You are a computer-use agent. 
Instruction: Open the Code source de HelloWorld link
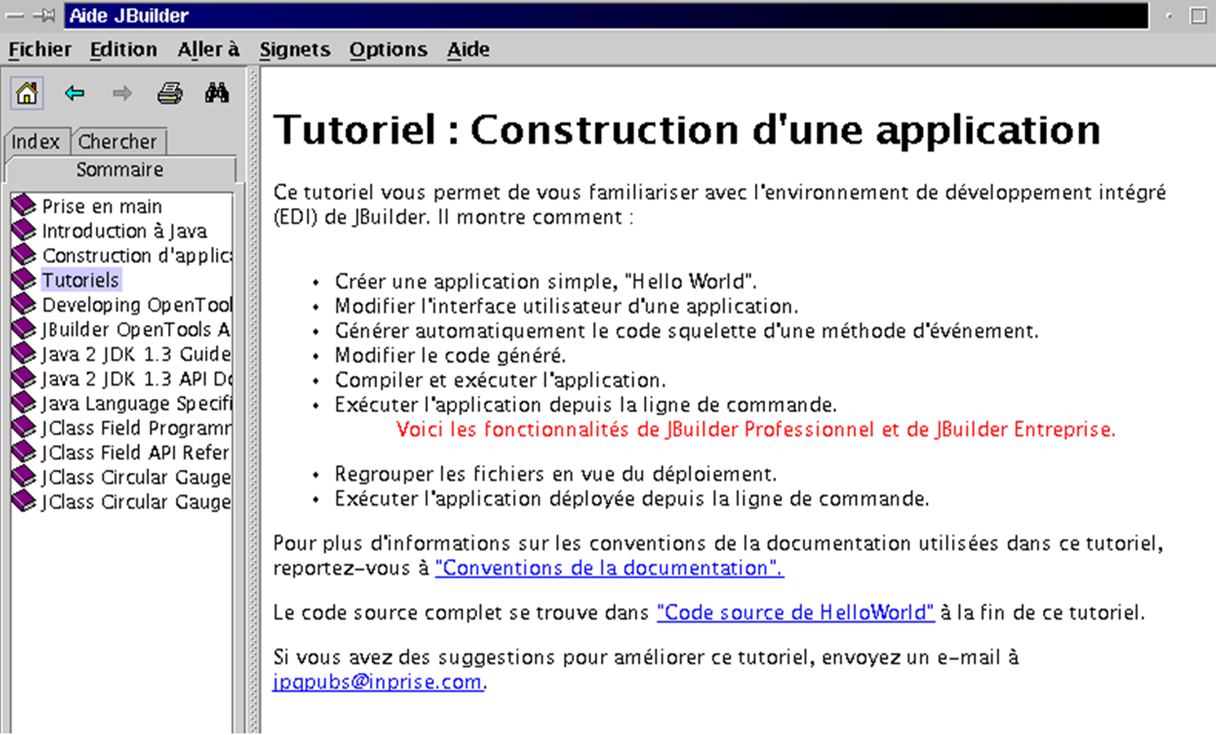tap(795, 612)
